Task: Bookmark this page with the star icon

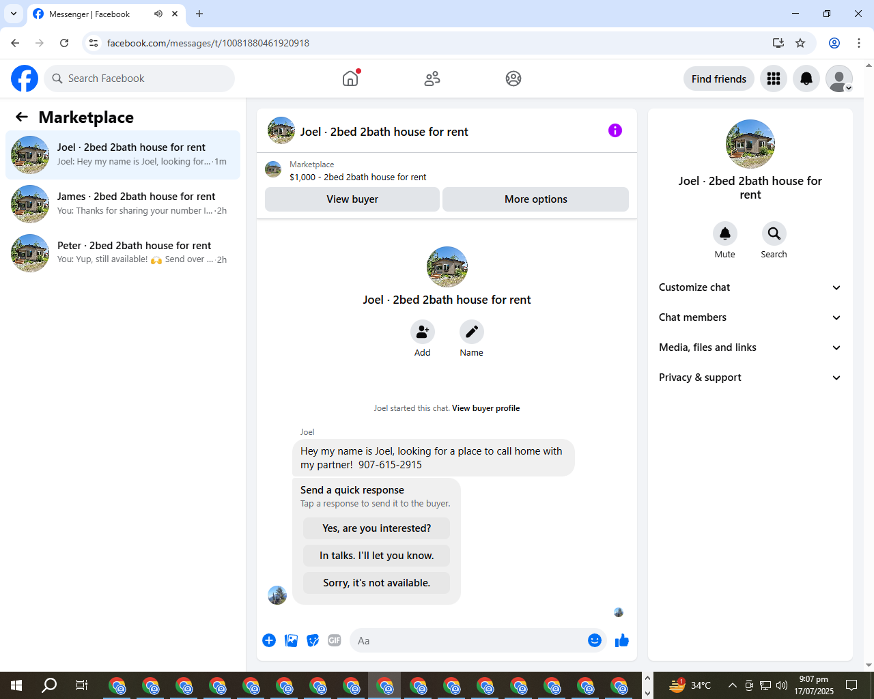Action: tap(800, 43)
